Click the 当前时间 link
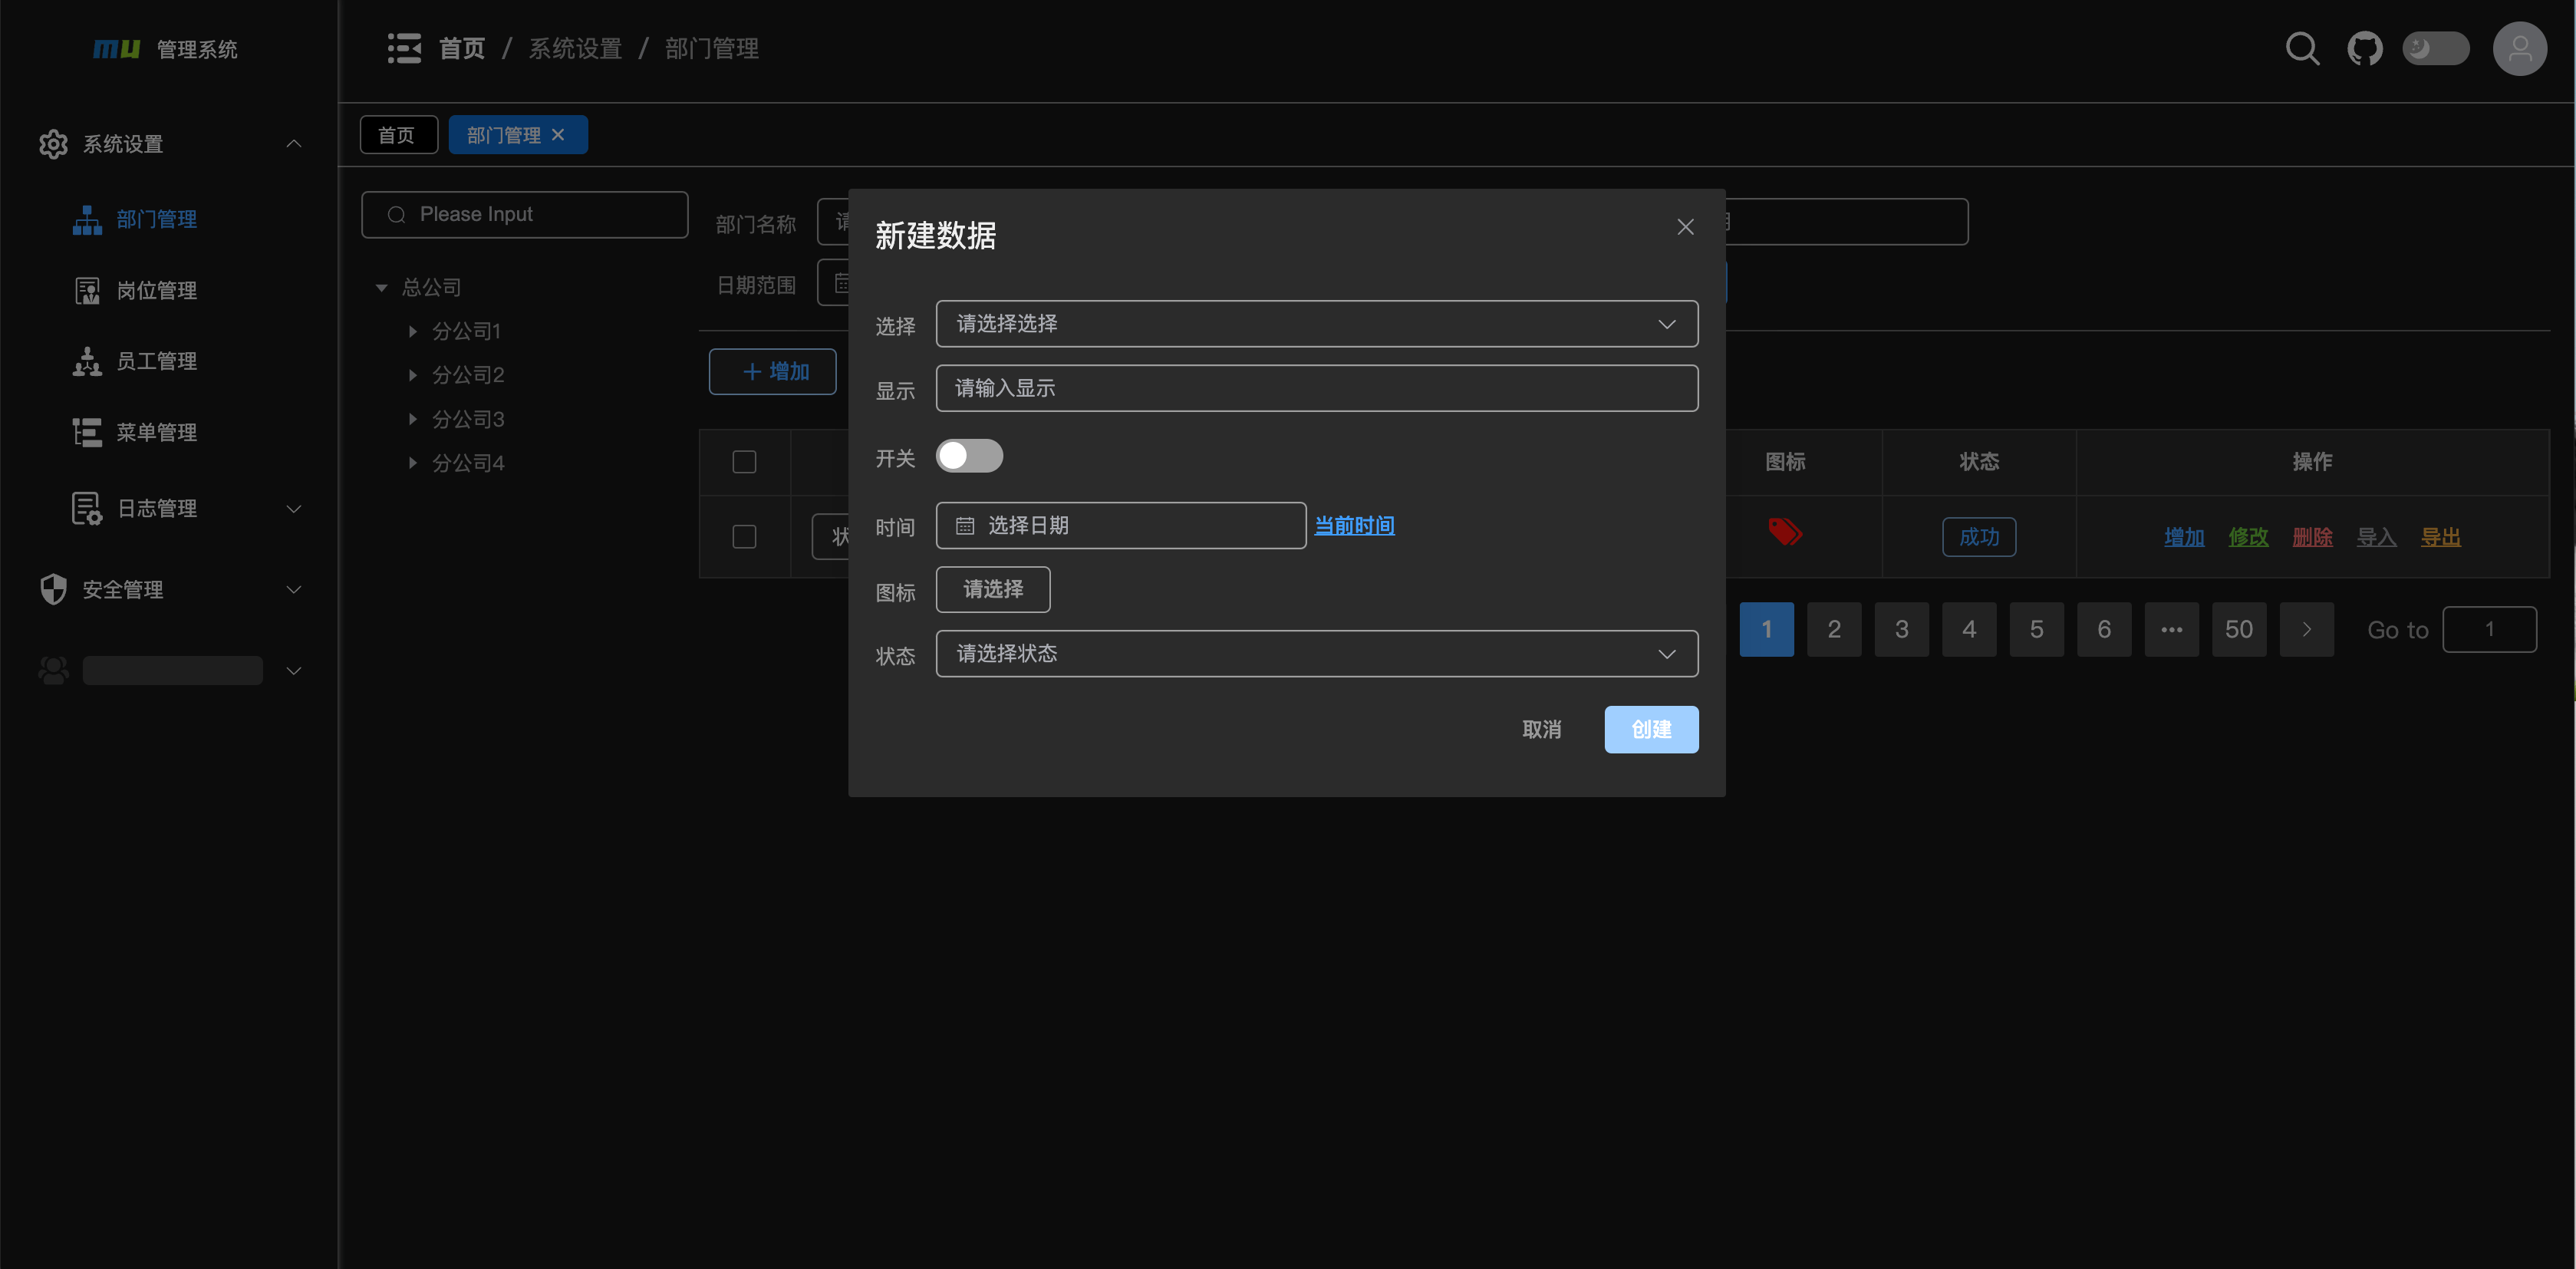 [x=1354, y=525]
